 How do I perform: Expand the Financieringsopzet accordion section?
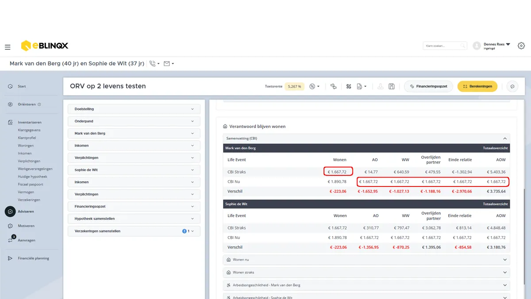(x=134, y=206)
